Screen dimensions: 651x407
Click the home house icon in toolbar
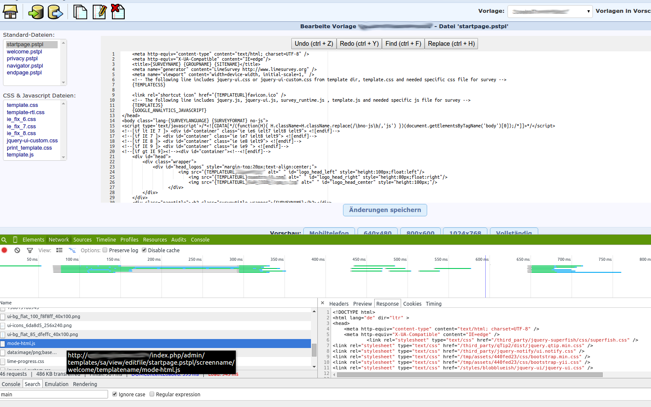pyautogui.click(x=10, y=12)
